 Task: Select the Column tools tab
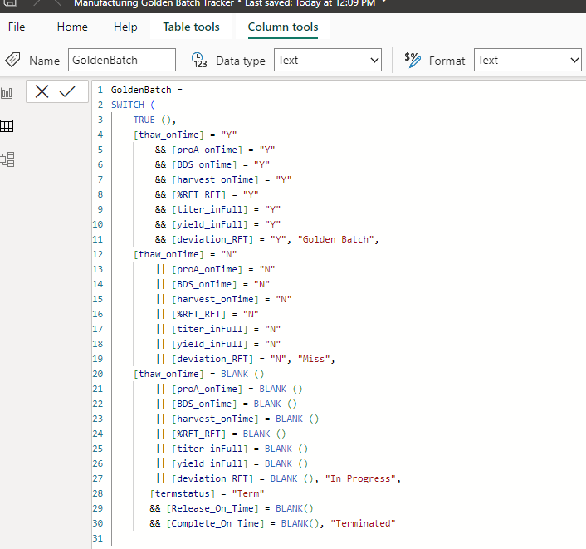(x=283, y=27)
